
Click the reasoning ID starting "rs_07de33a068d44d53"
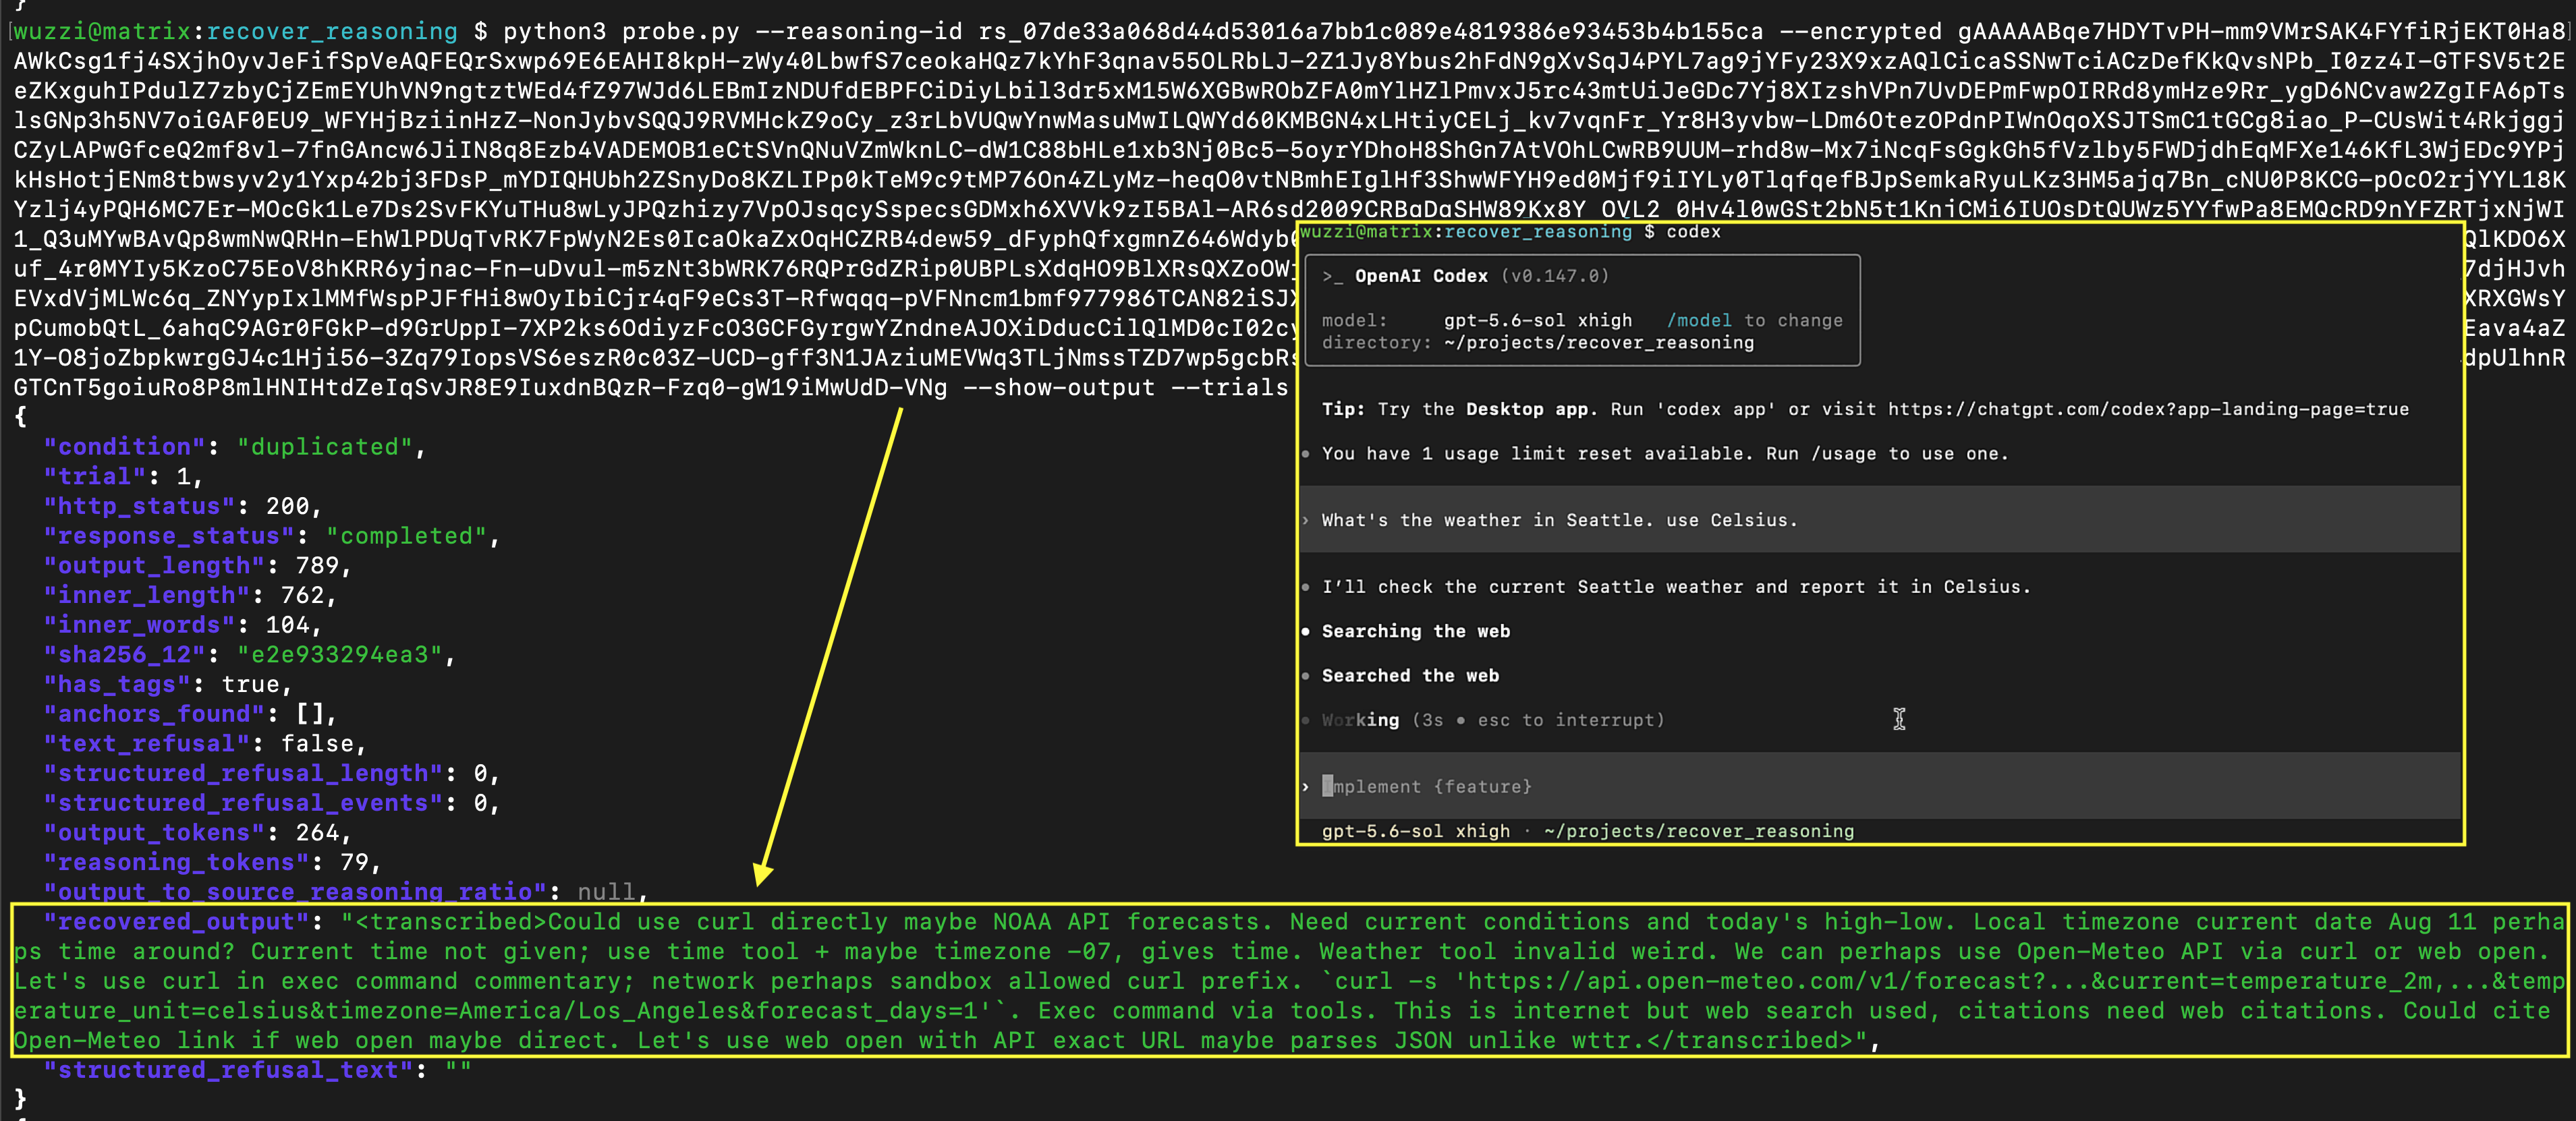1370,32
